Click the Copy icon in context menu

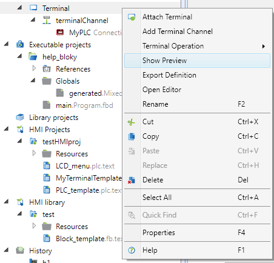(132, 136)
